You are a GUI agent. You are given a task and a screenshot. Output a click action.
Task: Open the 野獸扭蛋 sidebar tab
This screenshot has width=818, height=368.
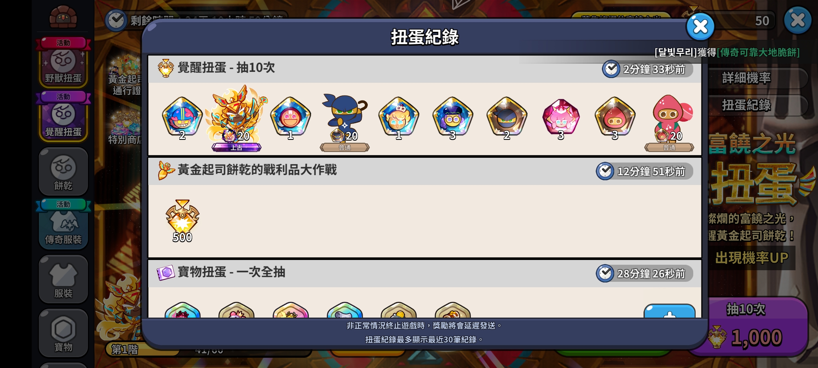click(63, 63)
